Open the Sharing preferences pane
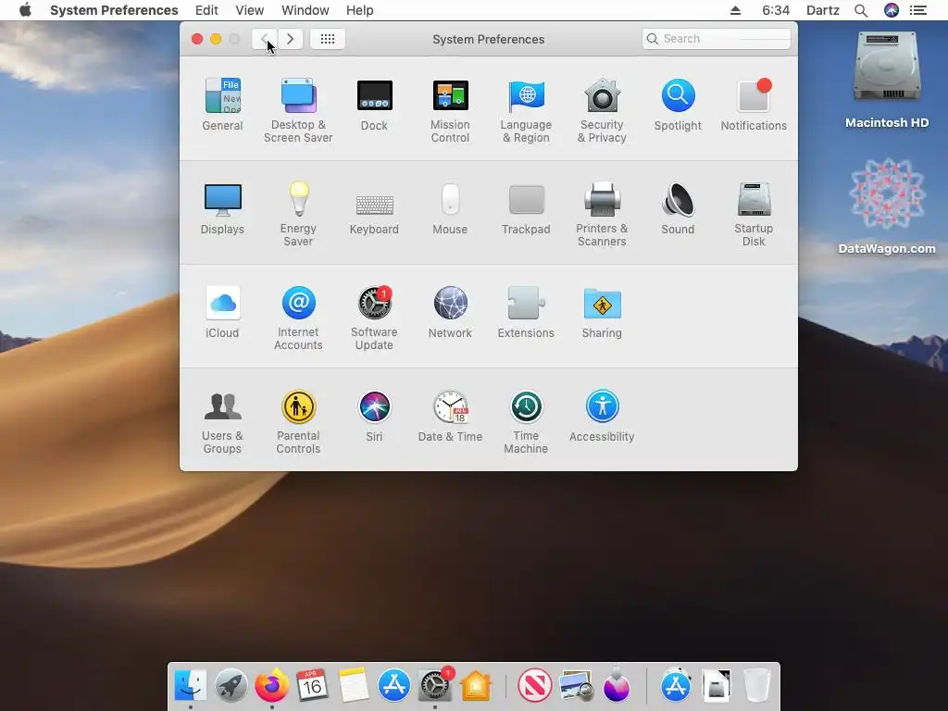Screen dimensions: 948x711 point(602,312)
